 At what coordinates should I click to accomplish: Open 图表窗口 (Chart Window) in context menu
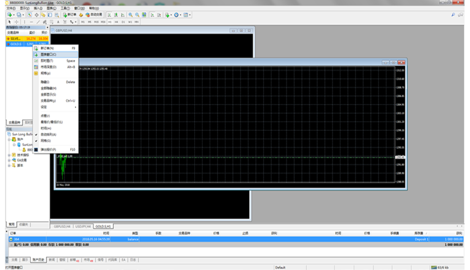pyautogui.click(x=48, y=54)
